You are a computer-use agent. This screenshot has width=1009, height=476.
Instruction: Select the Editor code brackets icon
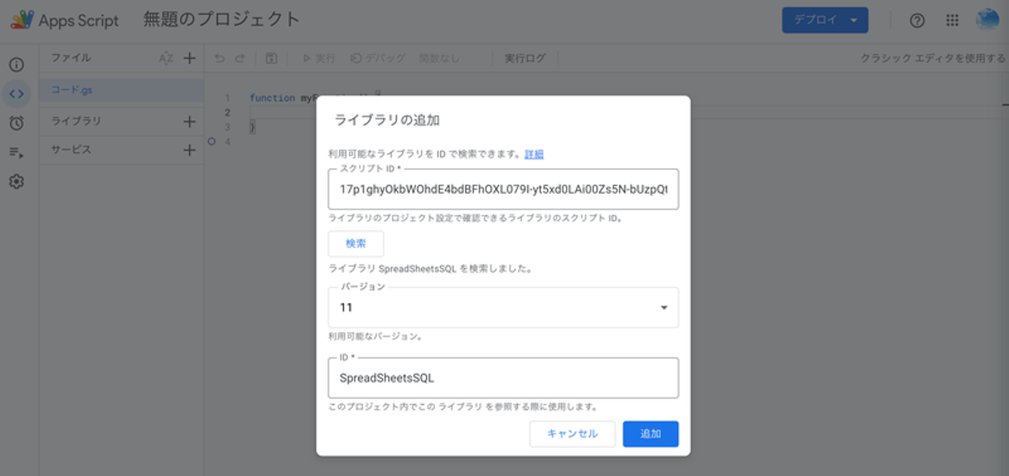tap(16, 93)
